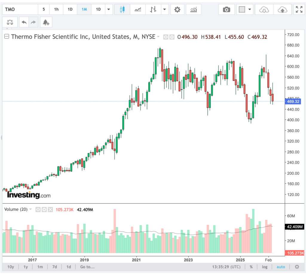
Task: Click the Go to... button
Action: click(87, 267)
